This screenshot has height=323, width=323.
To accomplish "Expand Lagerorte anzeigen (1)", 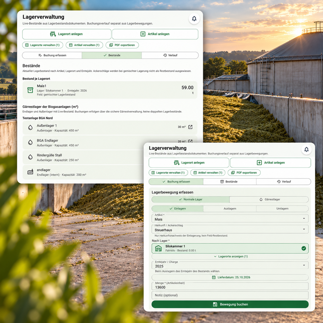I will 230,257.
